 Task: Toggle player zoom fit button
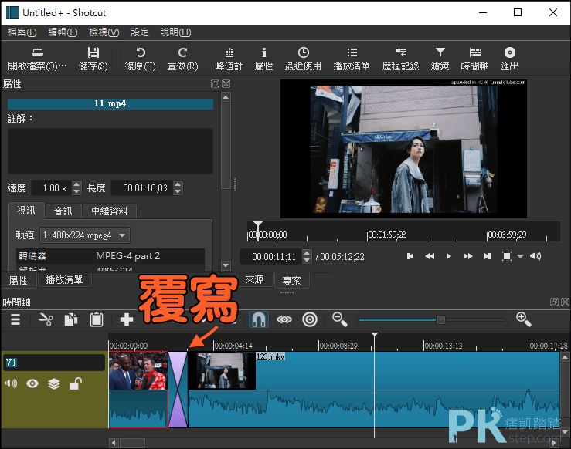coord(507,256)
